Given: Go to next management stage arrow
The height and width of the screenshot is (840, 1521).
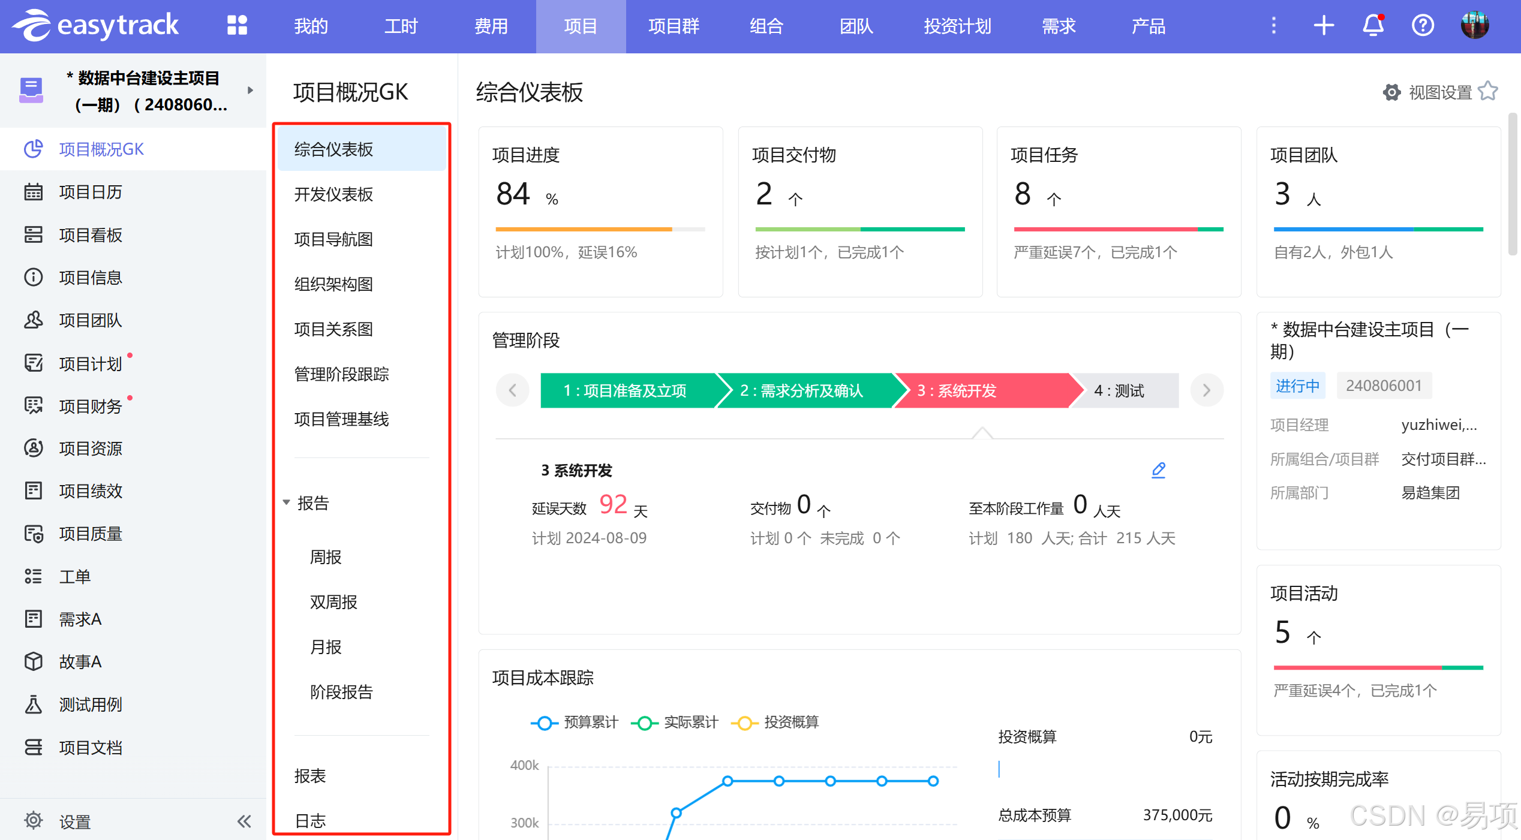Looking at the screenshot, I should coord(1207,390).
